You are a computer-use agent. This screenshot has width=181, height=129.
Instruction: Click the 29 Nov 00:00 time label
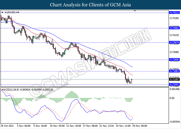pyautogui.click(x=140, y=126)
